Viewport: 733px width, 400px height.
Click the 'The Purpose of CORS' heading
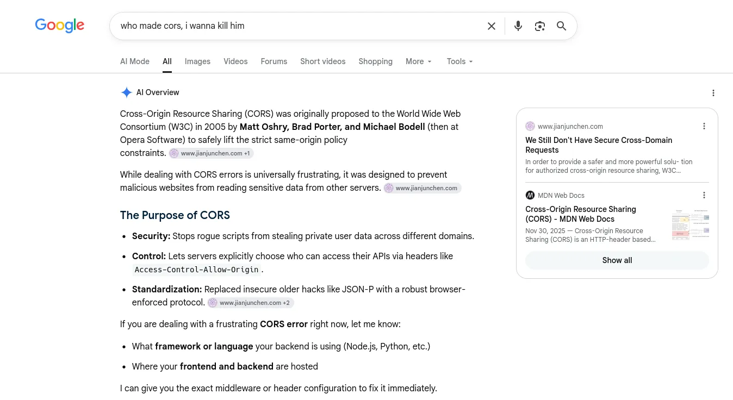pos(175,215)
